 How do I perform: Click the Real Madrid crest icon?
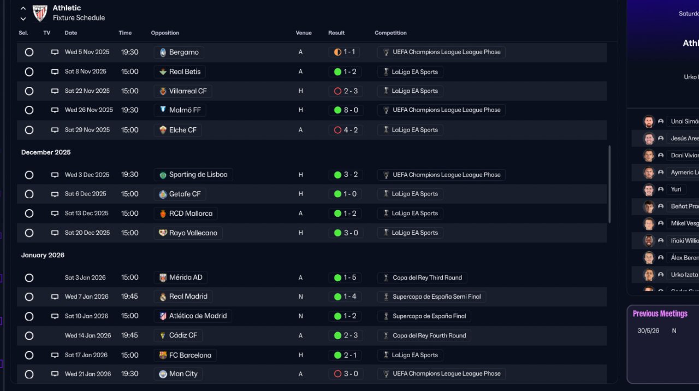click(x=163, y=297)
